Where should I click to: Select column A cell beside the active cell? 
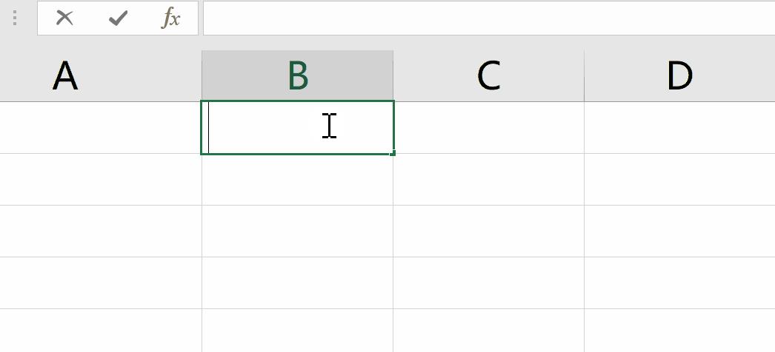point(101,127)
